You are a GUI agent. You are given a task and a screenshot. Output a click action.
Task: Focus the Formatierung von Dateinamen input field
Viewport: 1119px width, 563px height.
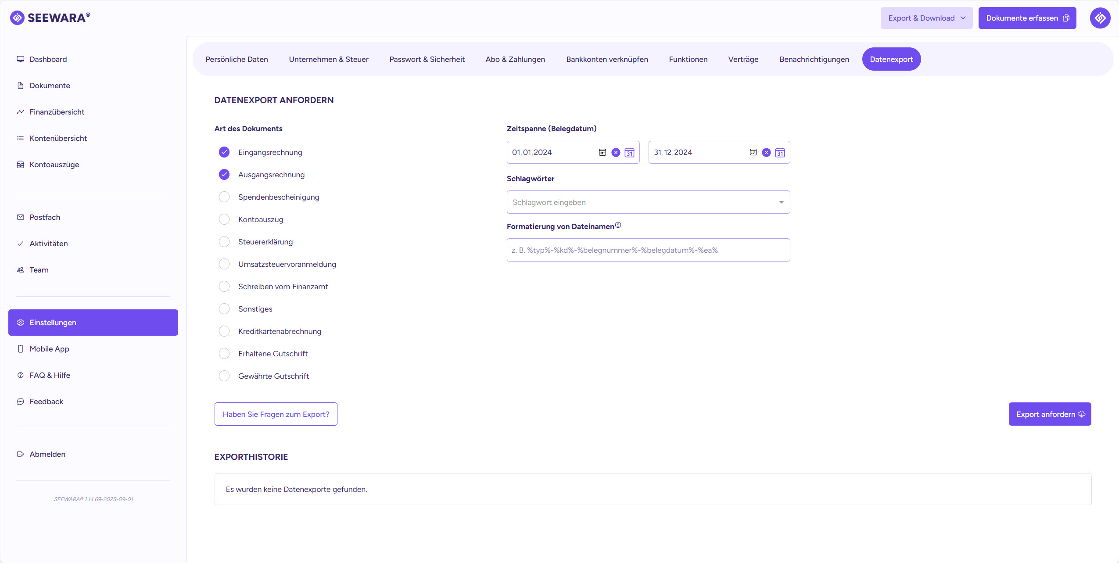pos(648,250)
